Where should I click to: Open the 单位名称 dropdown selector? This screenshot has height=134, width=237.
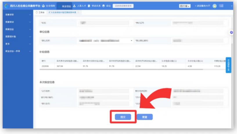pyautogui.click(x=105, y=41)
